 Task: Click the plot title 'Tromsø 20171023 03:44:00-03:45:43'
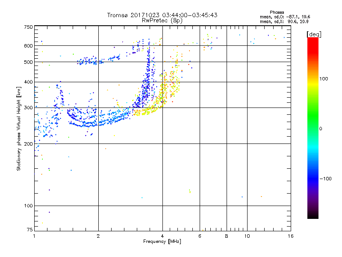(x=162, y=15)
